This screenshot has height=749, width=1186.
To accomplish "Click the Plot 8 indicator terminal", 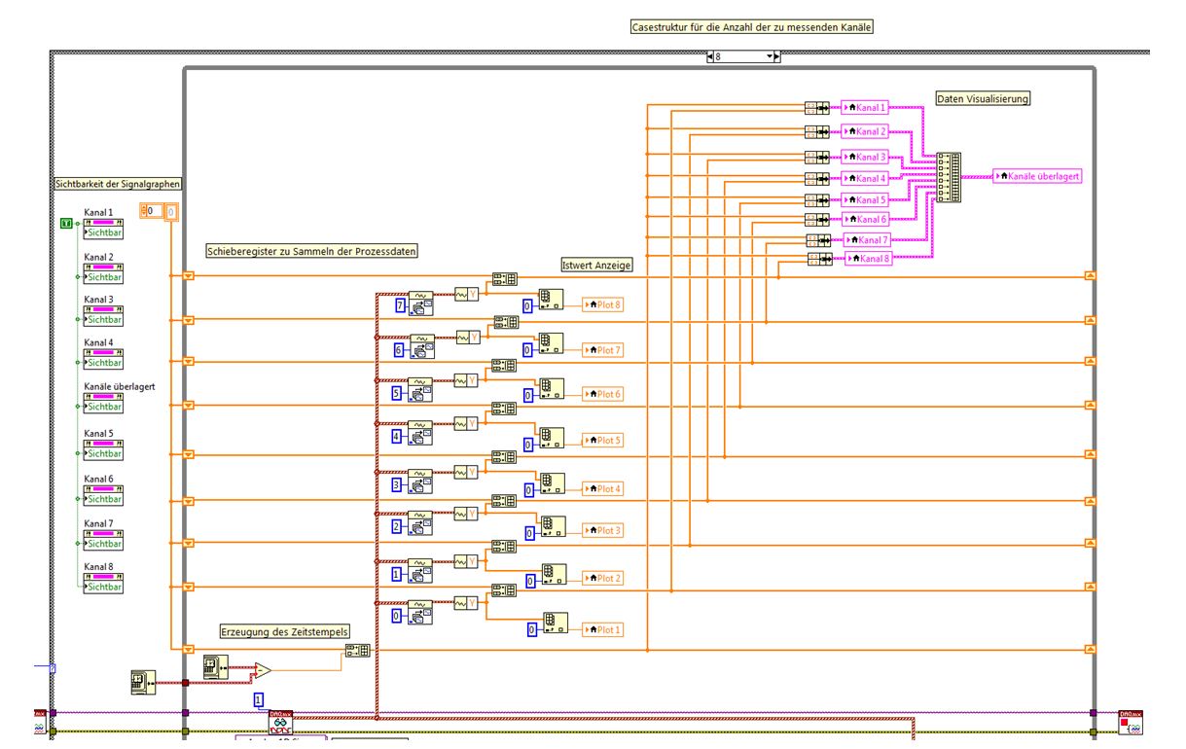I will [x=602, y=304].
